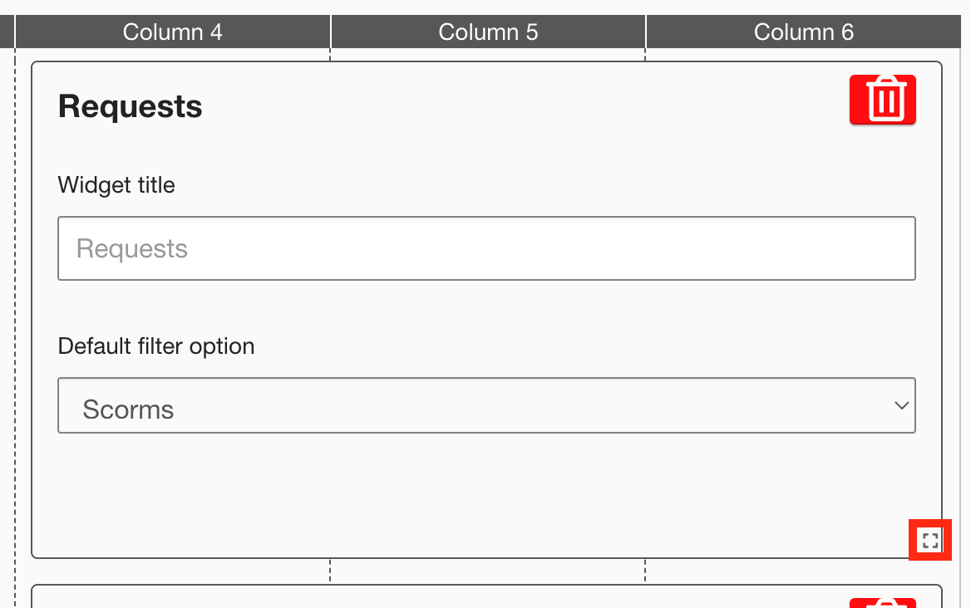Click the partially visible column header at left edge
The image size is (971, 608).
click(x=7, y=32)
